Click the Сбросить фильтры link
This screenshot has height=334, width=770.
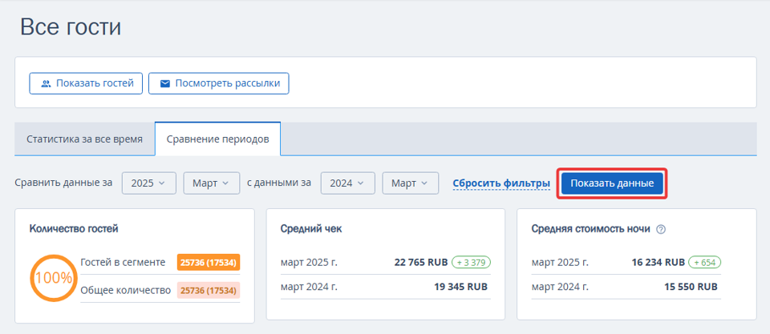501,183
